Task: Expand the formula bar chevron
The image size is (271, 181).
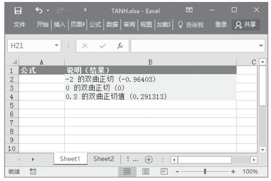Action: click(x=262, y=46)
